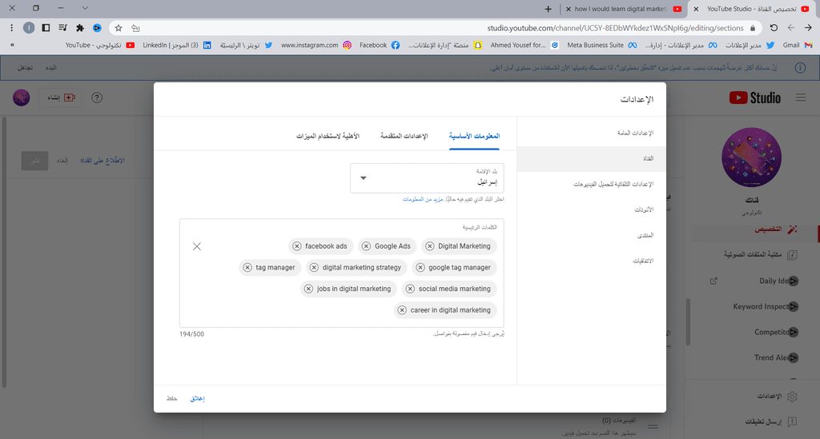Click the Create (إنشاء) video button
The height and width of the screenshot is (439, 820).
coord(61,98)
